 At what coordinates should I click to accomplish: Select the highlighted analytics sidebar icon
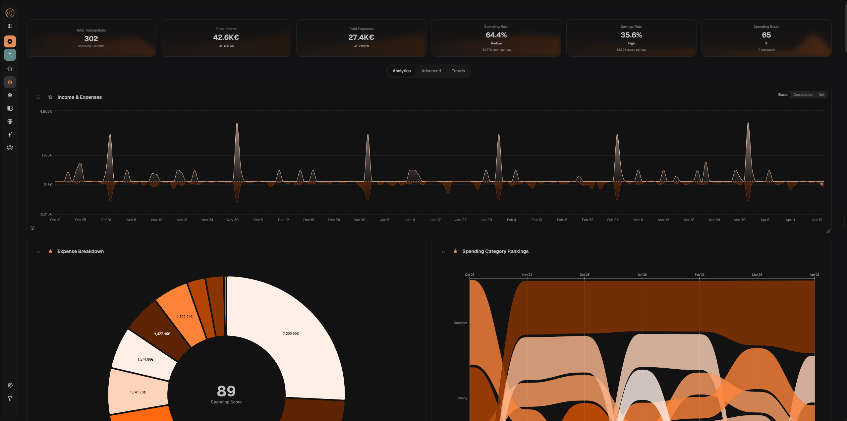pos(10,82)
